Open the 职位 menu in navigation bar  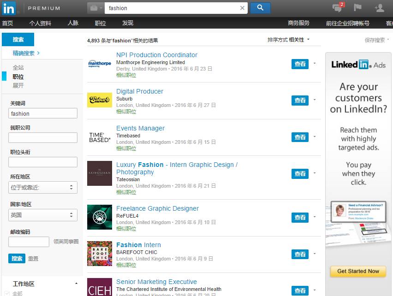[100, 24]
